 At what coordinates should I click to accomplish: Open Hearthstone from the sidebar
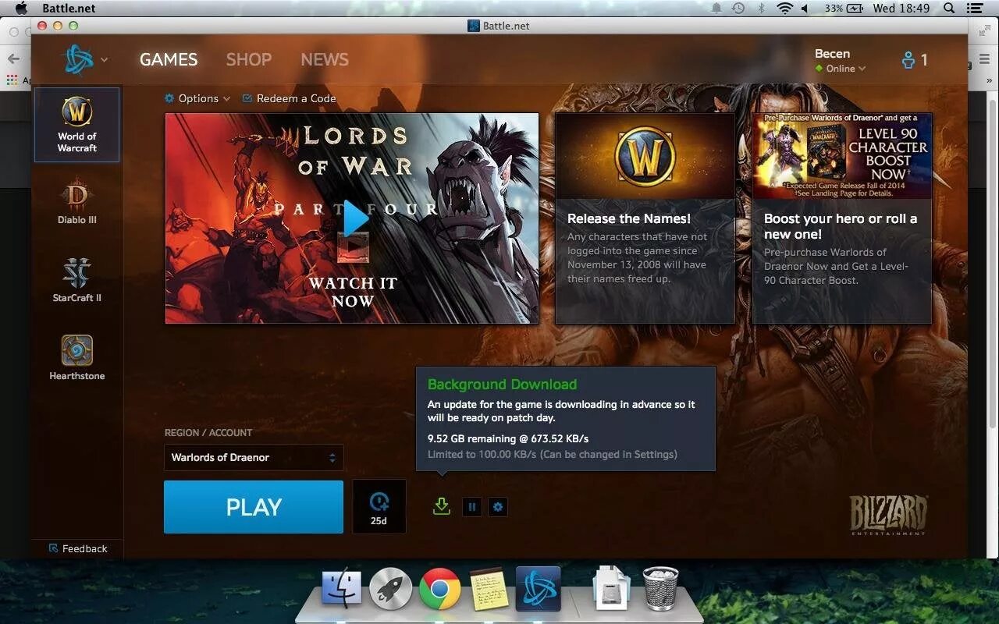coord(76,357)
